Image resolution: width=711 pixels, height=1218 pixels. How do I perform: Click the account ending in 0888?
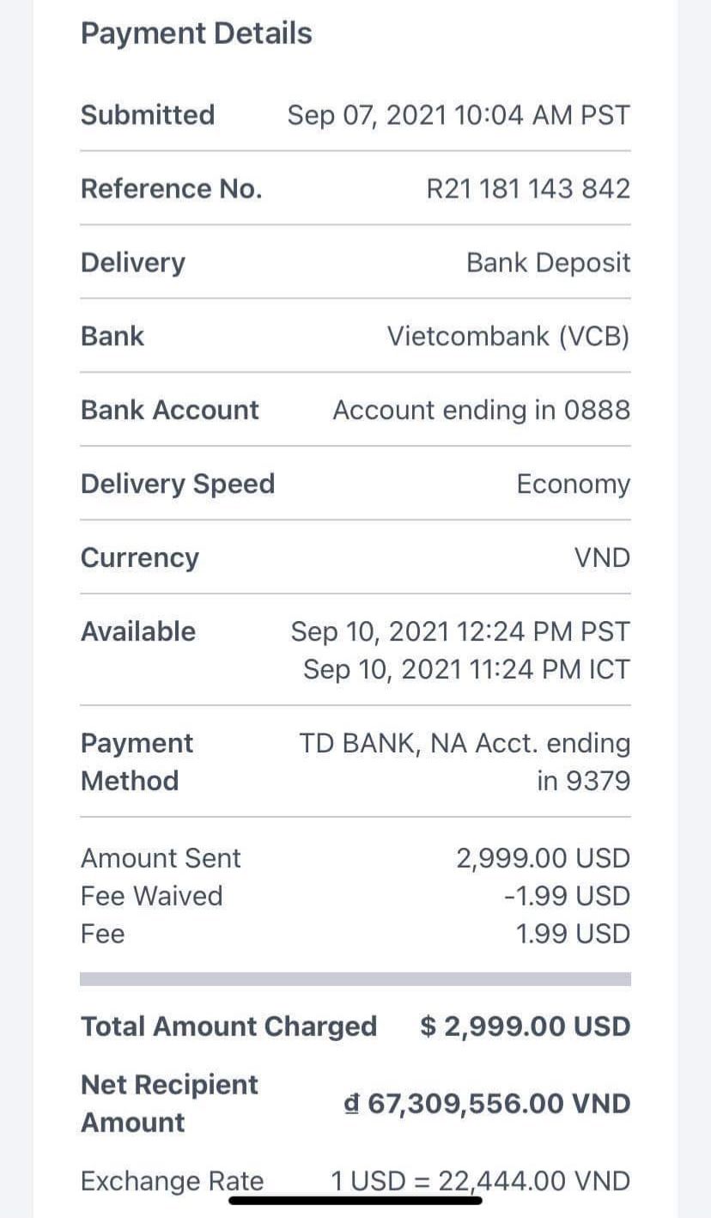tap(481, 410)
